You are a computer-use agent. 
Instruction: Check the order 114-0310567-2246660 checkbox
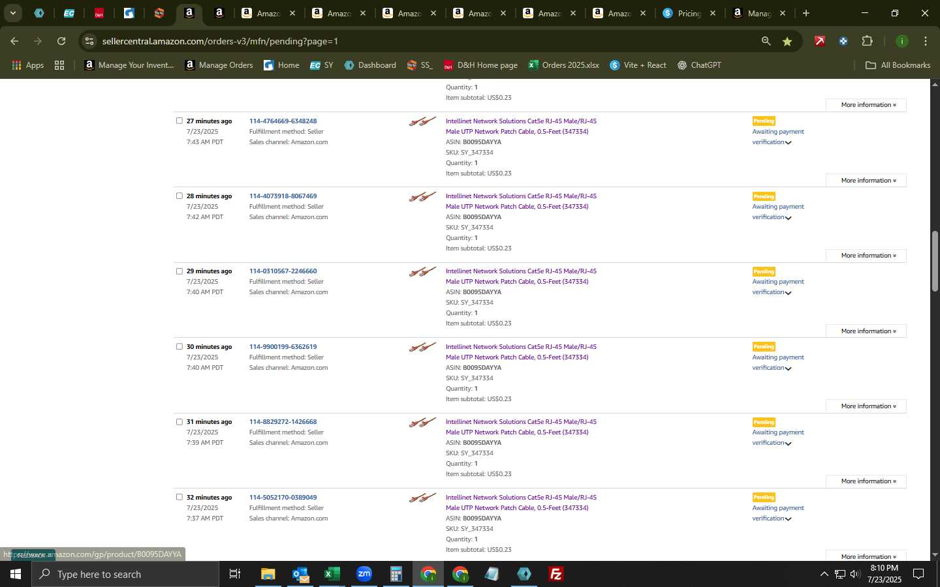180,271
